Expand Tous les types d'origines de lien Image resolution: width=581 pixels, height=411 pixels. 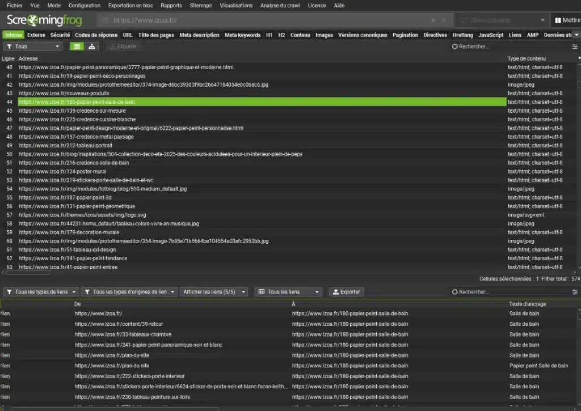129,292
